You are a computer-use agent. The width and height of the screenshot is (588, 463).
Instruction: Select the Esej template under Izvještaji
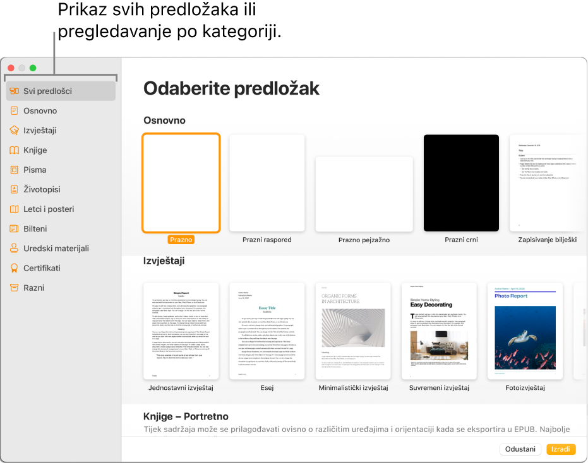[267, 330]
